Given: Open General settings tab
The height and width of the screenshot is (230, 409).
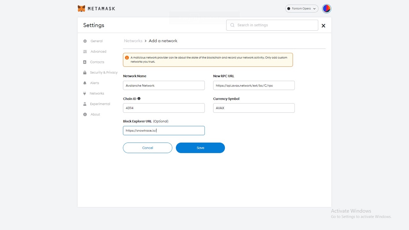Looking at the screenshot, I should 96,41.
